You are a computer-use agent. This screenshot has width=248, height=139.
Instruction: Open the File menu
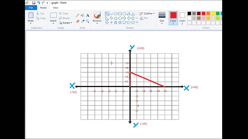[31, 8]
